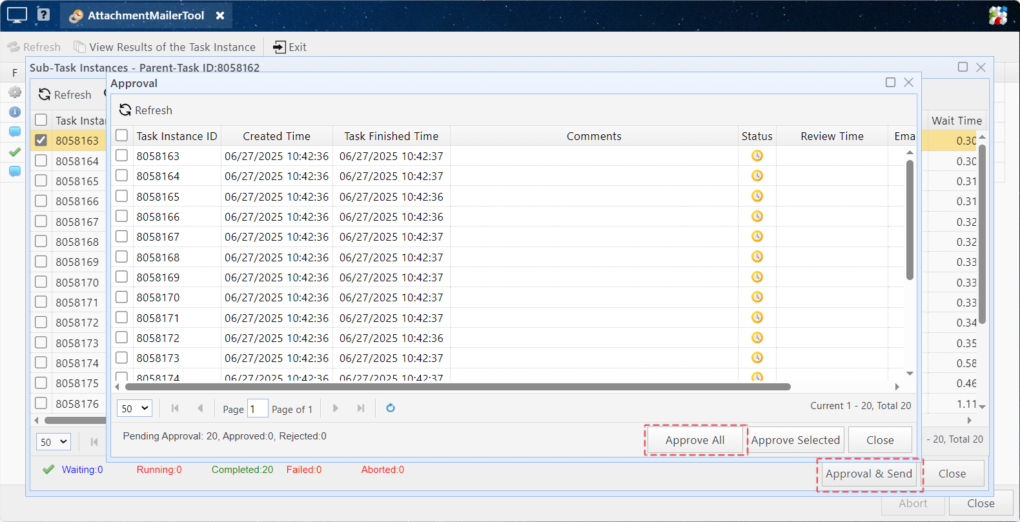Click the Approval scrollbar down arrow
The height and width of the screenshot is (522, 1020).
click(910, 373)
